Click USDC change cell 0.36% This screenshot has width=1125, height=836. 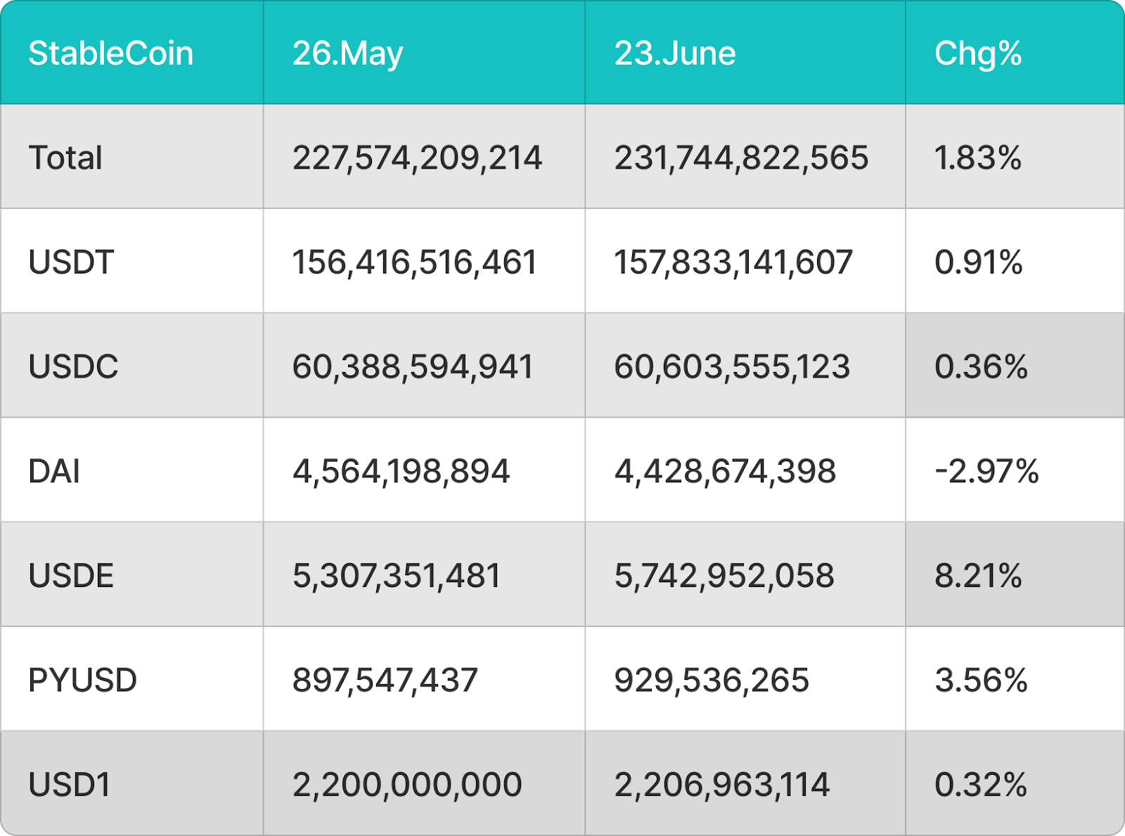pyautogui.click(x=1015, y=366)
